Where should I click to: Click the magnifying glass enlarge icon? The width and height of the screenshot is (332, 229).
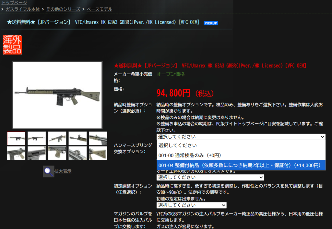tap(49, 171)
